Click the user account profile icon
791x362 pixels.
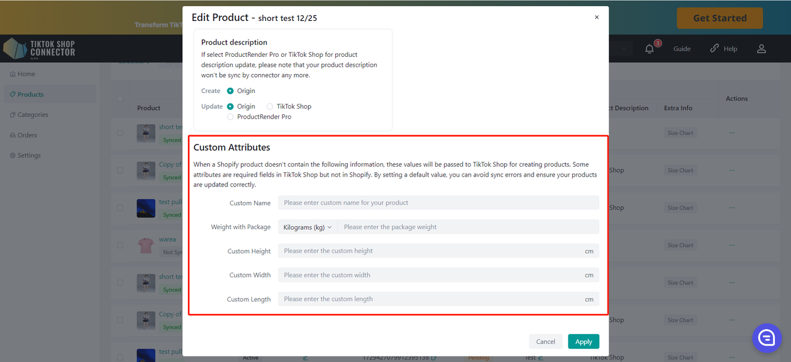pos(761,49)
